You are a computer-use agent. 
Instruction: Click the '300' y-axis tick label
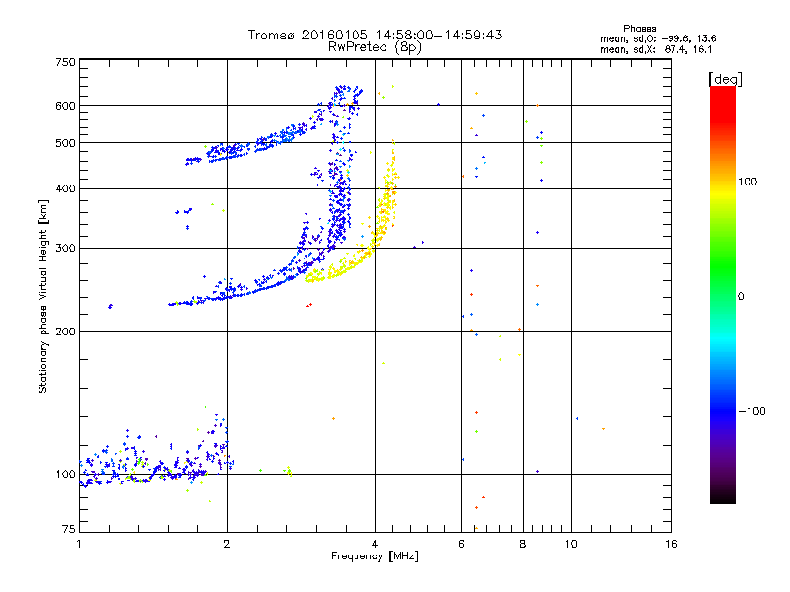pyautogui.click(x=65, y=249)
